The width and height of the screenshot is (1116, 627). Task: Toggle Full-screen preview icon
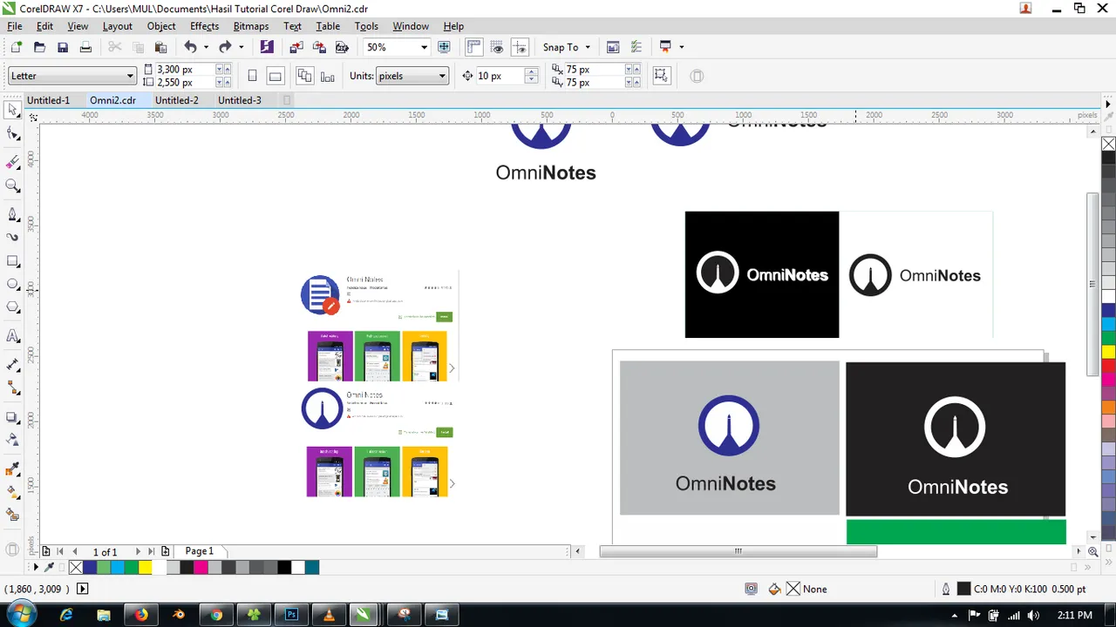click(x=444, y=47)
